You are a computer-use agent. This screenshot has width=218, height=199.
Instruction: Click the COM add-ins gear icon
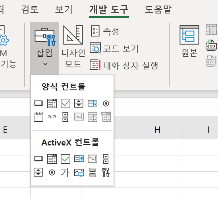[x=4, y=40]
